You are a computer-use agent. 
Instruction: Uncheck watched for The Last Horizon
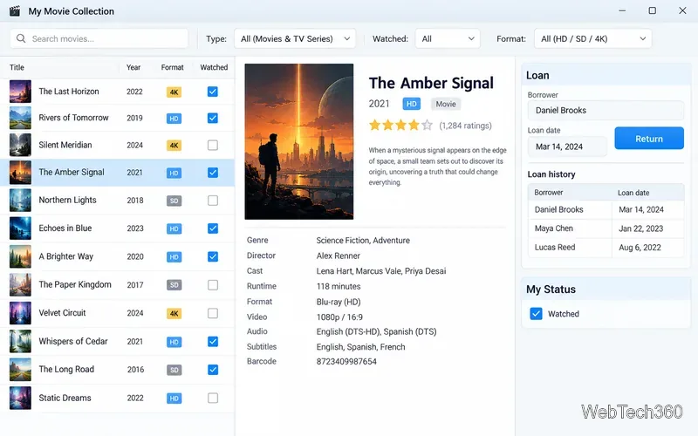pos(213,92)
